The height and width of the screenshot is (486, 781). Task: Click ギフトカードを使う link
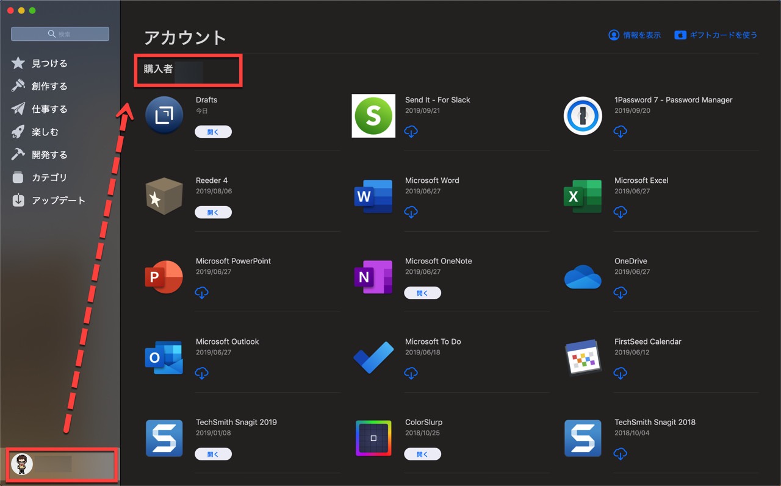point(716,35)
